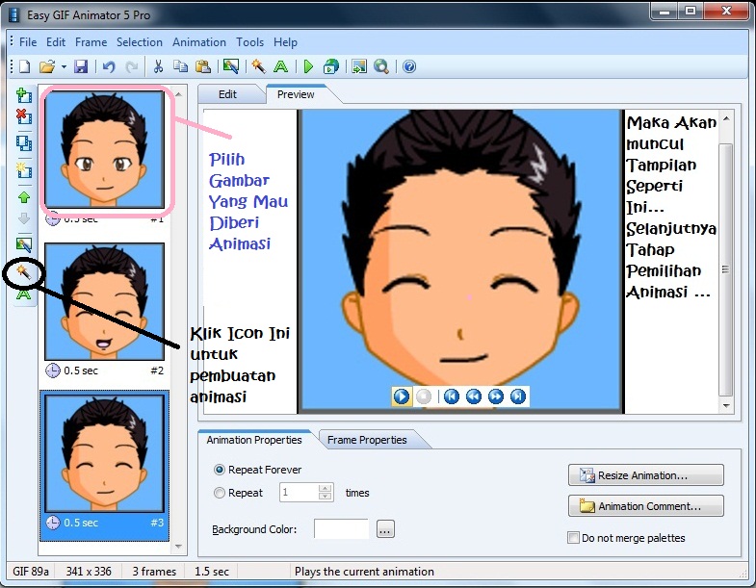Click frame list scroll up arrow
This screenshot has height=588, width=756.
[x=178, y=94]
